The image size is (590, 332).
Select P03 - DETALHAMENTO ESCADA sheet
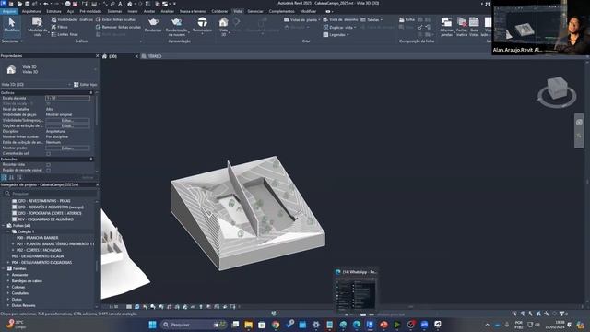click(x=38, y=256)
